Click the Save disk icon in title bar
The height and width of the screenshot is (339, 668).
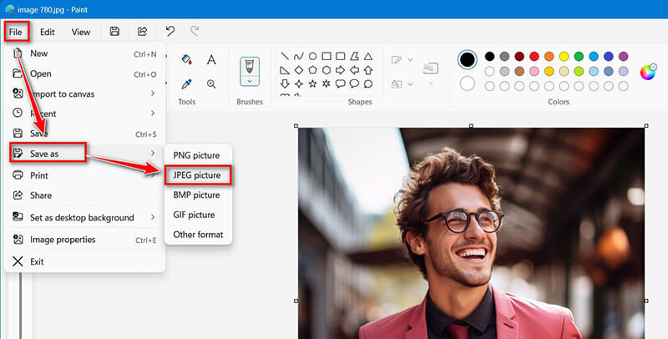(x=114, y=32)
